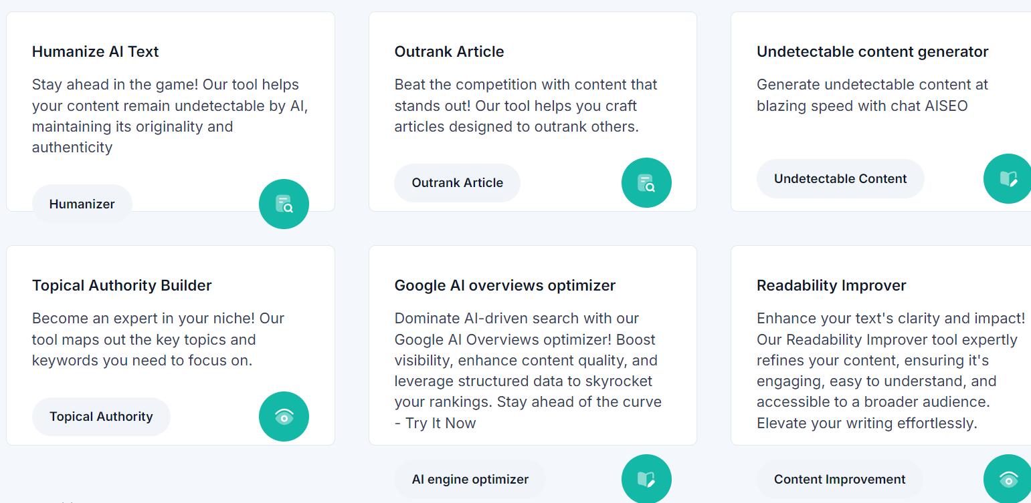This screenshot has height=503, width=1031.
Task: Click the teal eye icon in Topical Authority Builder card
Action: [x=284, y=416]
